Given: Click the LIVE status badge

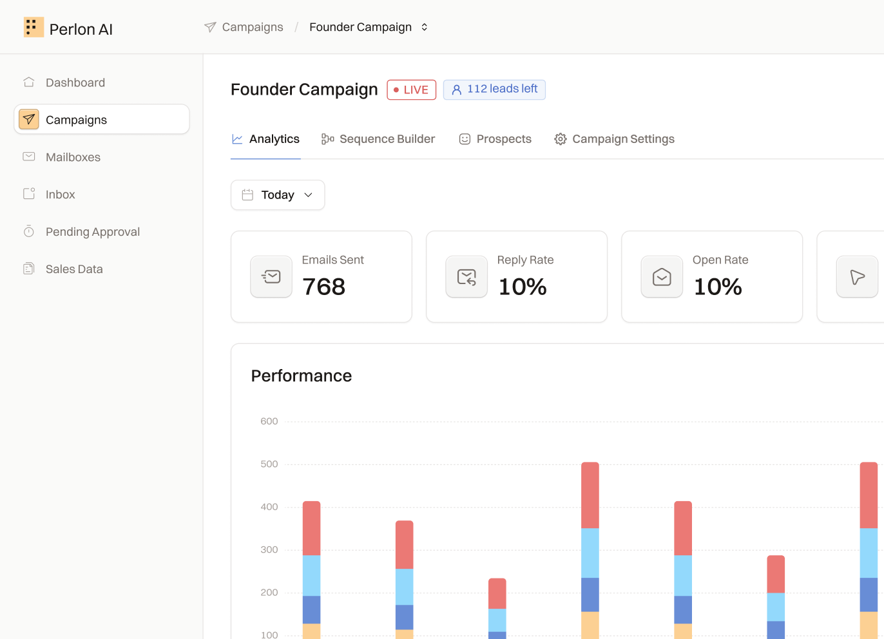Looking at the screenshot, I should 412,90.
